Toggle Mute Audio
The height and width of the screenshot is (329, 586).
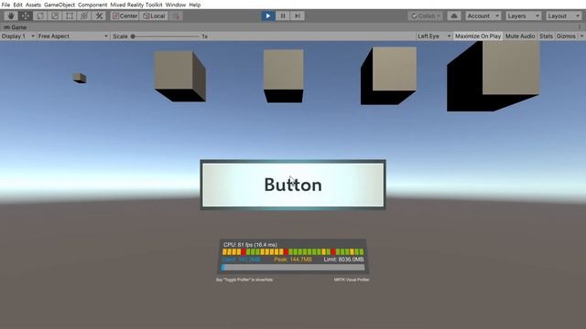click(x=520, y=37)
